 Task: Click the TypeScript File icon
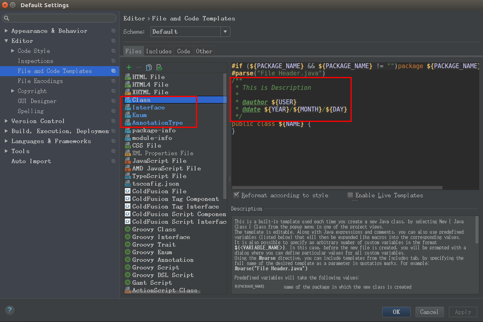[x=128, y=176]
